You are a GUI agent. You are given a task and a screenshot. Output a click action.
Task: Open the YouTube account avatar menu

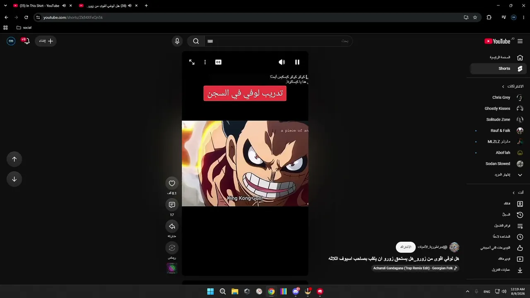pyautogui.click(x=11, y=41)
